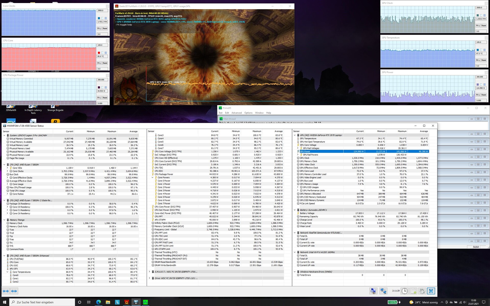Open FurMark from the taskbar
The height and width of the screenshot is (306, 490).
tap(127, 302)
